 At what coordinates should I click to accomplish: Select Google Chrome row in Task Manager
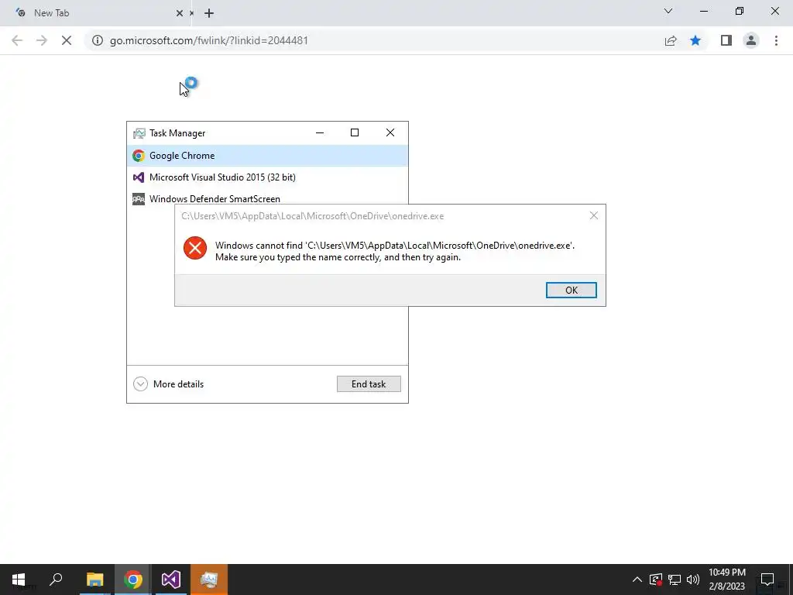point(267,155)
